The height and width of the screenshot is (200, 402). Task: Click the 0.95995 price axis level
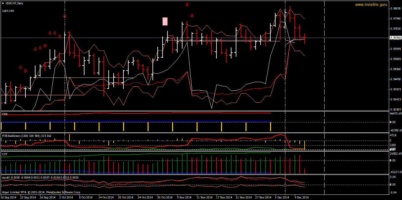point(395,49)
